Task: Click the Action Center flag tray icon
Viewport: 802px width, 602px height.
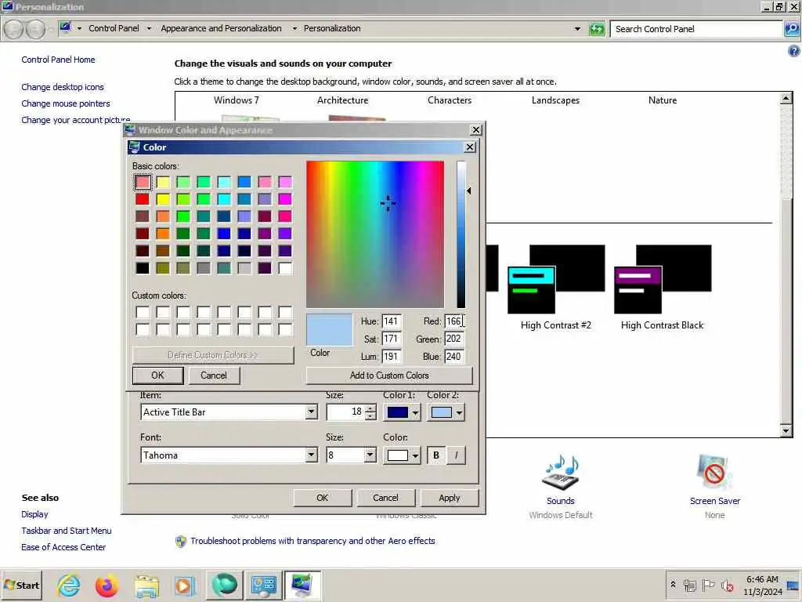Action: [708, 585]
